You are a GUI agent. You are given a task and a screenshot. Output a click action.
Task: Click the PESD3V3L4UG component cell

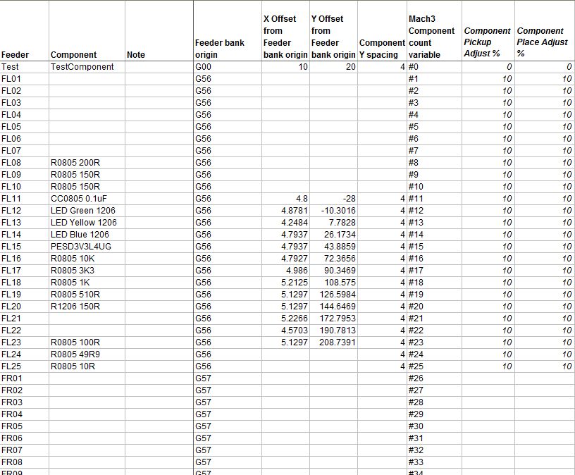pos(81,247)
